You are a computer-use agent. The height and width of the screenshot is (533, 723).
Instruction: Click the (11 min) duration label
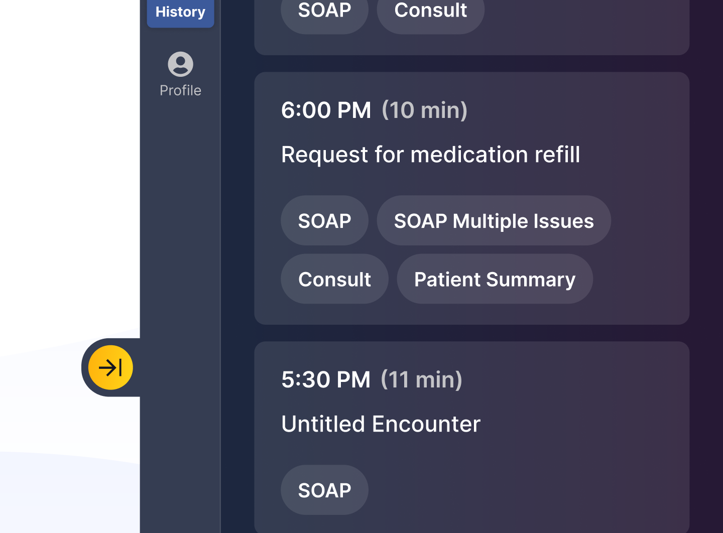[421, 379]
